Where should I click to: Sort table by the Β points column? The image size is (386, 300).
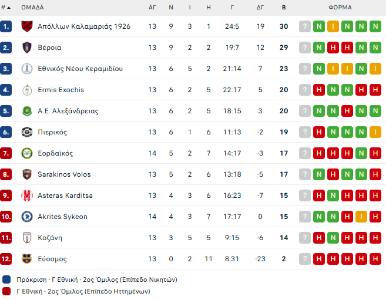point(284,8)
